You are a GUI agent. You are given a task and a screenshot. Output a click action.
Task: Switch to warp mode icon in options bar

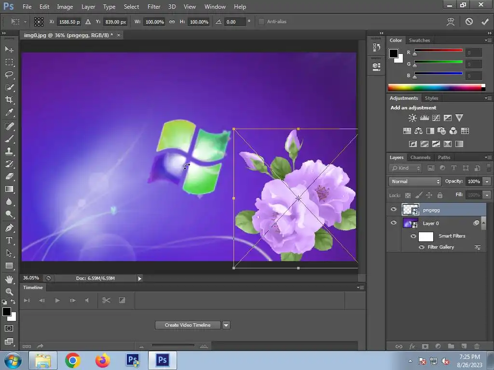[x=451, y=22]
